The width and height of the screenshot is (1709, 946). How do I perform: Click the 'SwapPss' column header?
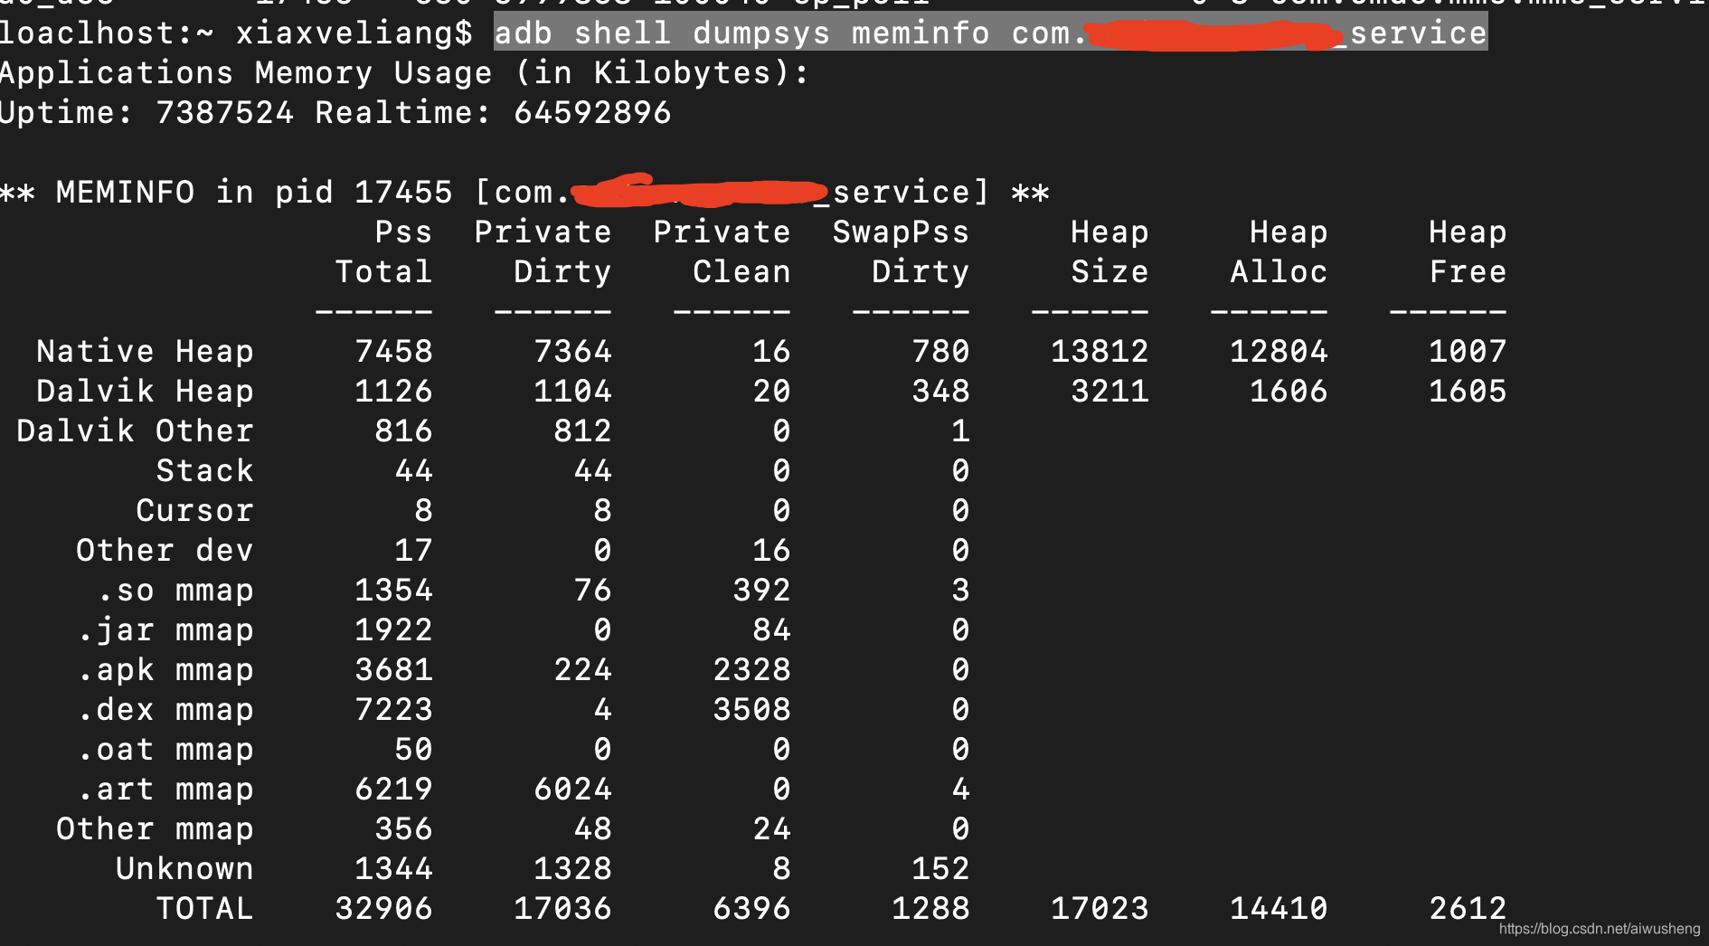(x=901, y=232)
